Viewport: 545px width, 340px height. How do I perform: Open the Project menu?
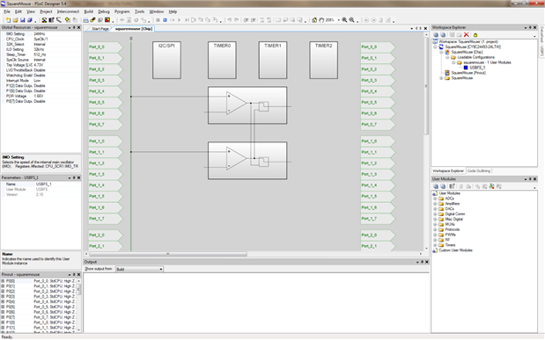click(x=46, y=11)
